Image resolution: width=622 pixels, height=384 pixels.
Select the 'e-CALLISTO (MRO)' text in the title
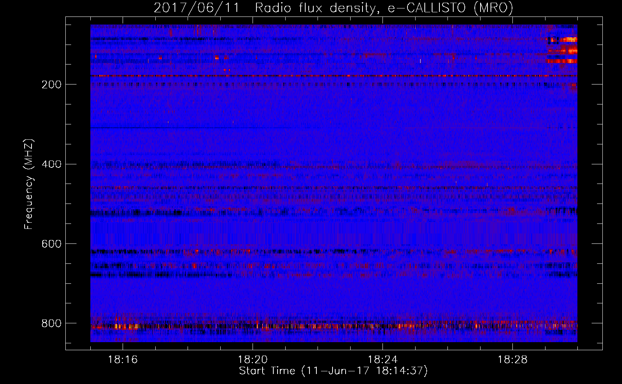[450, 8]
